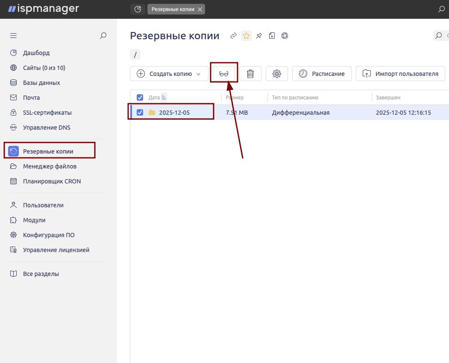This screenshot has height=363, width=449.
Task: Close the Резервные копии tab
Action: 200,9
